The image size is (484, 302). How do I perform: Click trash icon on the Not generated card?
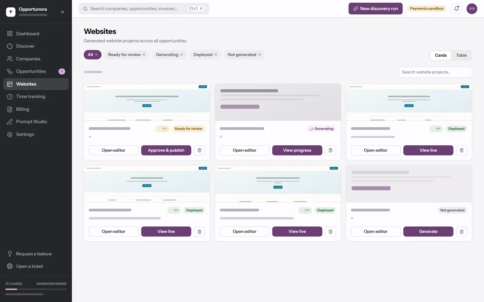tap(461, 232)
